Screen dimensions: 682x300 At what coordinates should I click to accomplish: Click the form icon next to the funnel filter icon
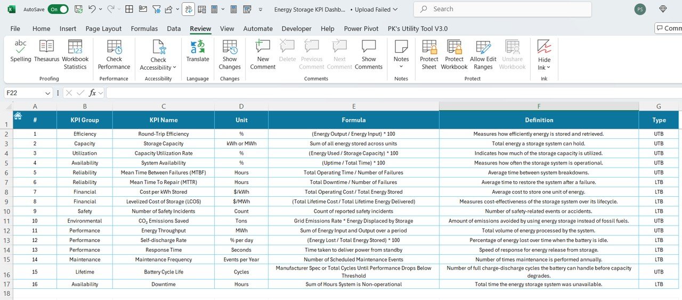tap(142, 9)
